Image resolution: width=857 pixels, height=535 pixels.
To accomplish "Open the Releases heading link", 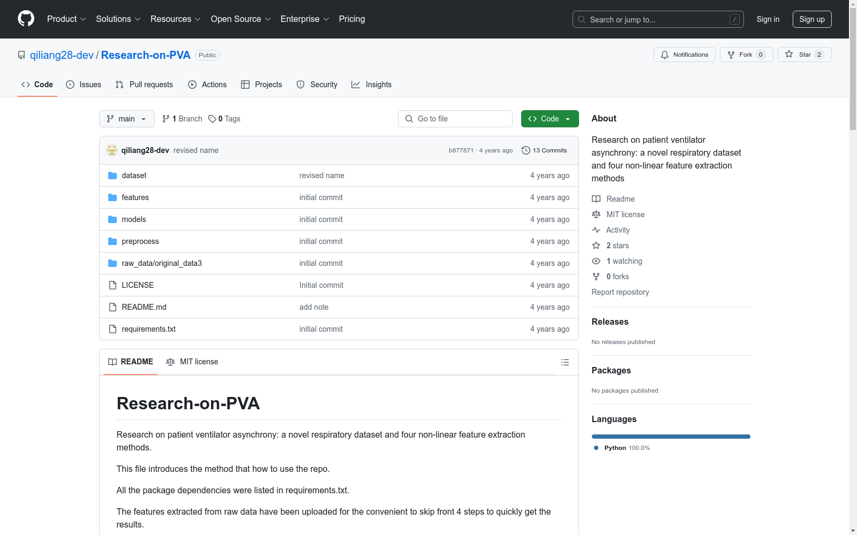I will pyautogui.click(x=610, y=322).
